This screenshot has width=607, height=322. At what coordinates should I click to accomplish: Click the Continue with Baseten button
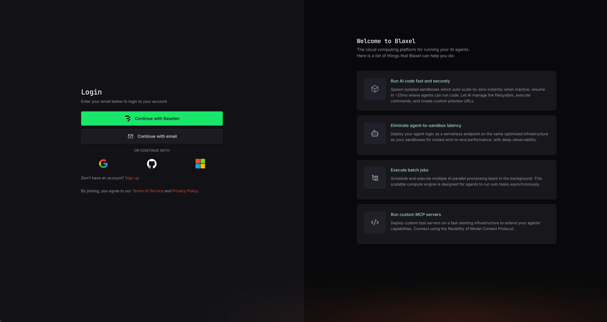pos(152,119)
